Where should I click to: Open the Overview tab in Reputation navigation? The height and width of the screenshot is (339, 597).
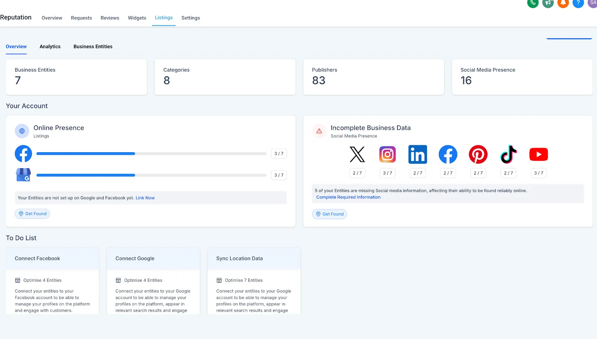pos(52,18)
